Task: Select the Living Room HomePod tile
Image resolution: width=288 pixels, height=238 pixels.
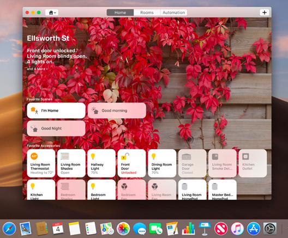Action: coord(193,190)
